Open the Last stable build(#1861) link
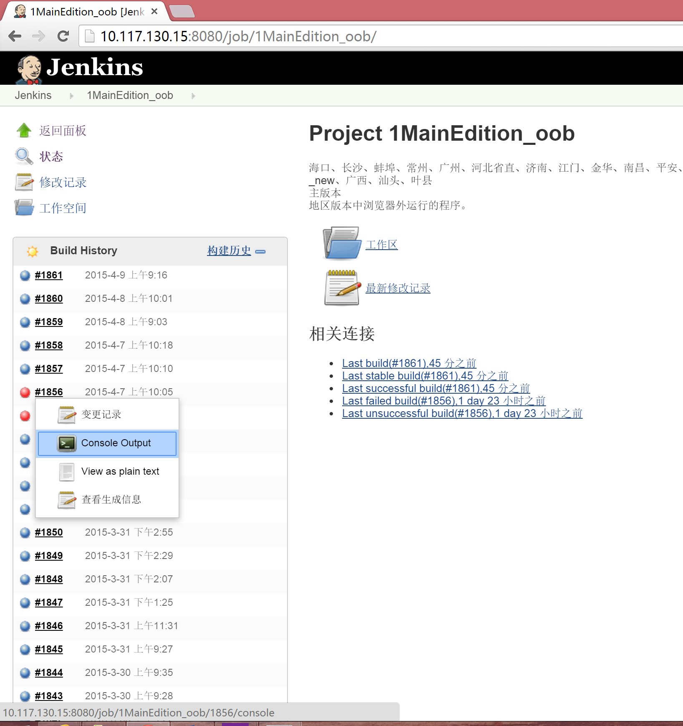 (425, 376)
